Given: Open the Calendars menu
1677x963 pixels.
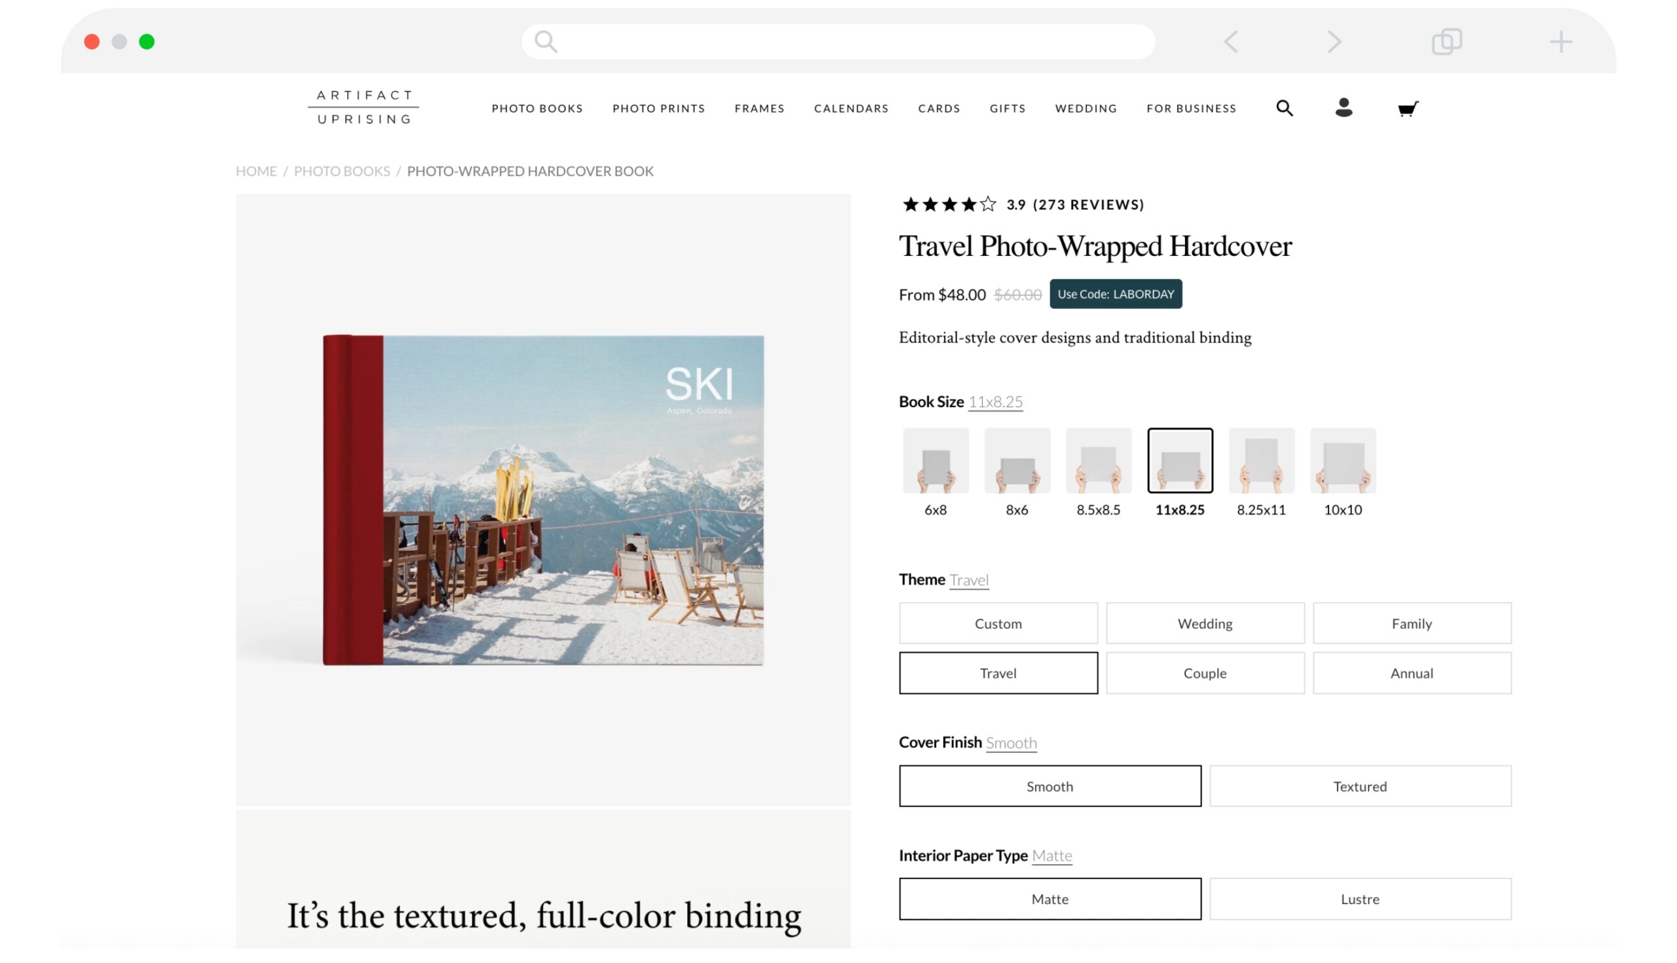Looking at the screenshot, I should click(850, 109).
